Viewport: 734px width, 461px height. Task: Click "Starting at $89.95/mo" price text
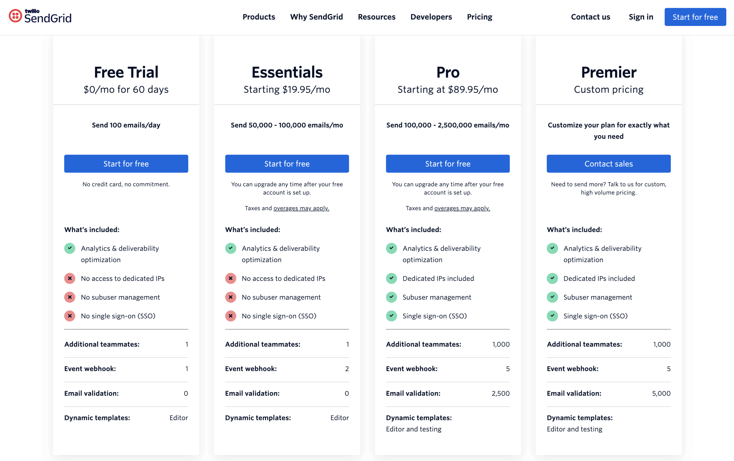point(448,90)
